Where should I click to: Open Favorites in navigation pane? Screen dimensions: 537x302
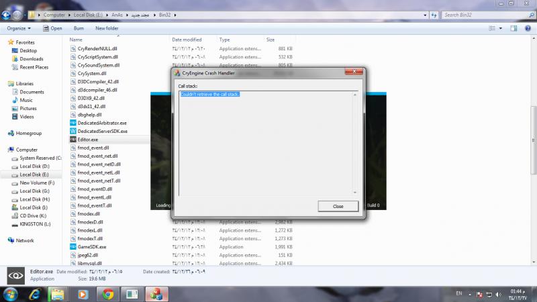pyautogui.click(x=25, y=42)
